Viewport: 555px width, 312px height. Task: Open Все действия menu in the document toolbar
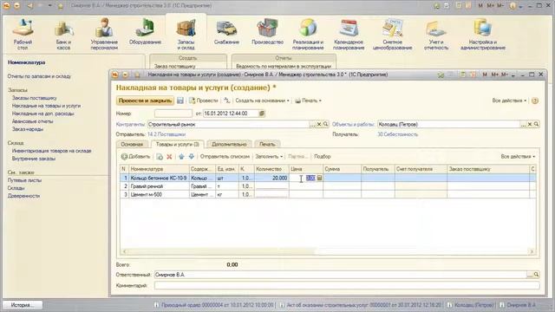(x=509, y=101)
